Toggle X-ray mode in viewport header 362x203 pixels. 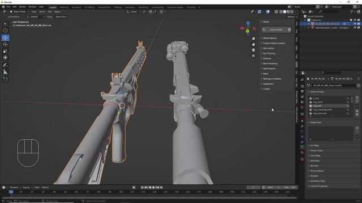coord(276,11)
